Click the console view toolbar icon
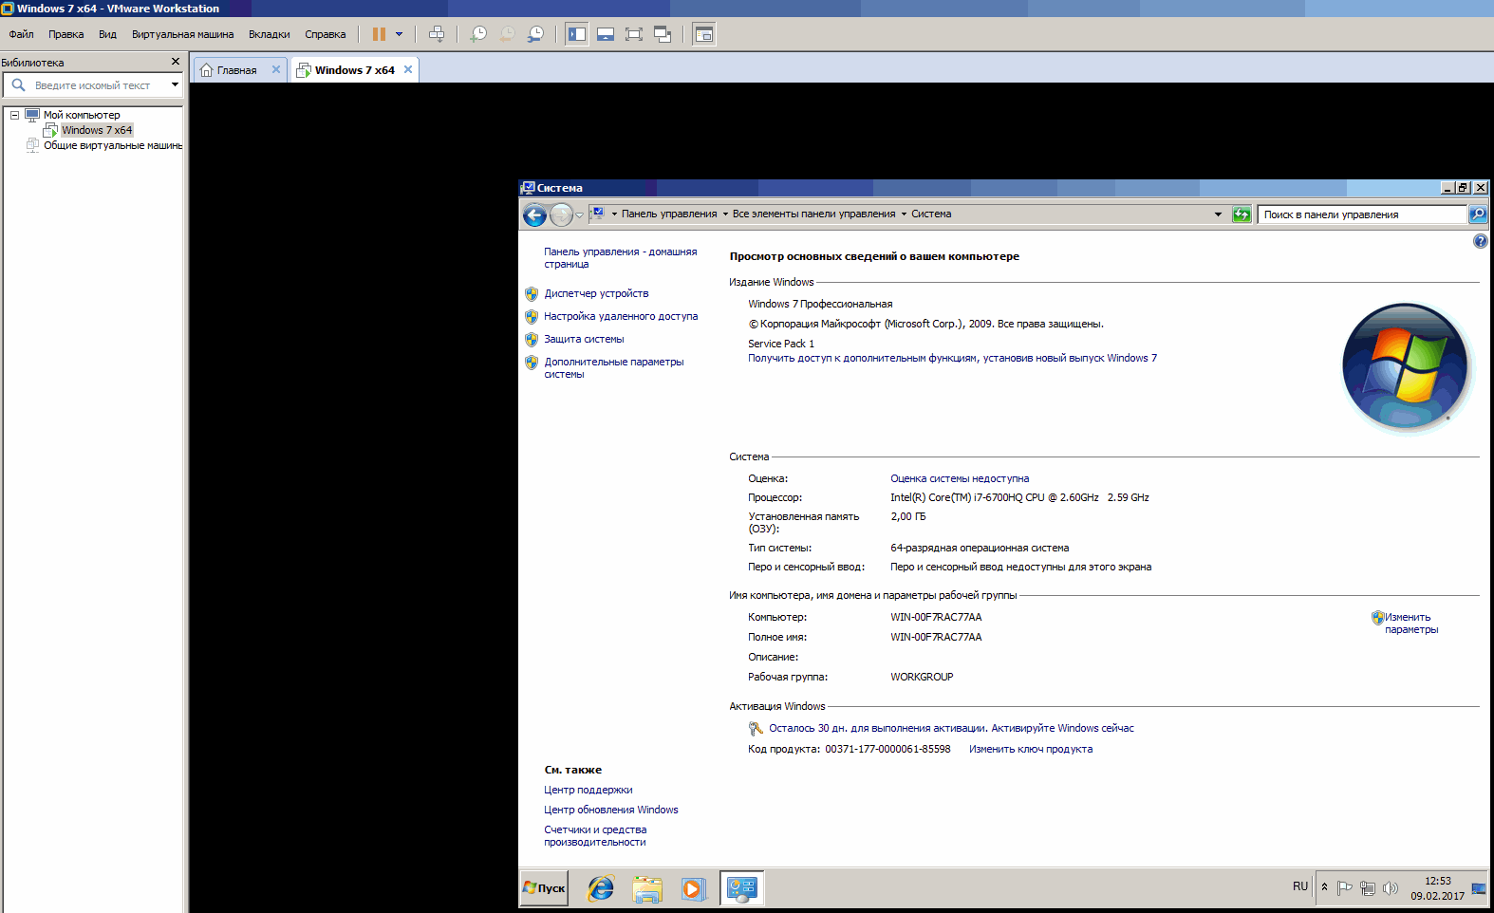The image size is (1494, 913). [704, 34]
